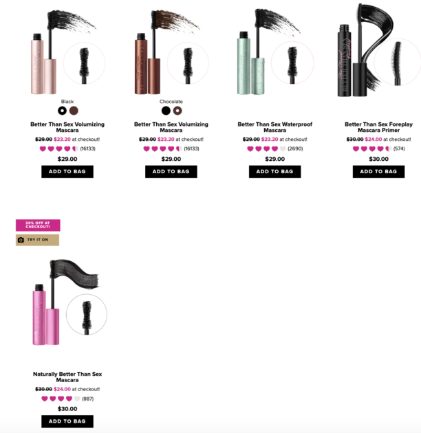Open heart ratings with 2690 reviews
Screen dimensions: 421x433
coord(274,149)
